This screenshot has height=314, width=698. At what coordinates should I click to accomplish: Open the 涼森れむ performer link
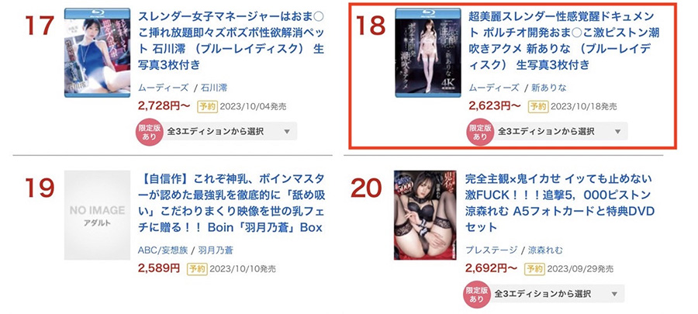(x=545, y=250)
